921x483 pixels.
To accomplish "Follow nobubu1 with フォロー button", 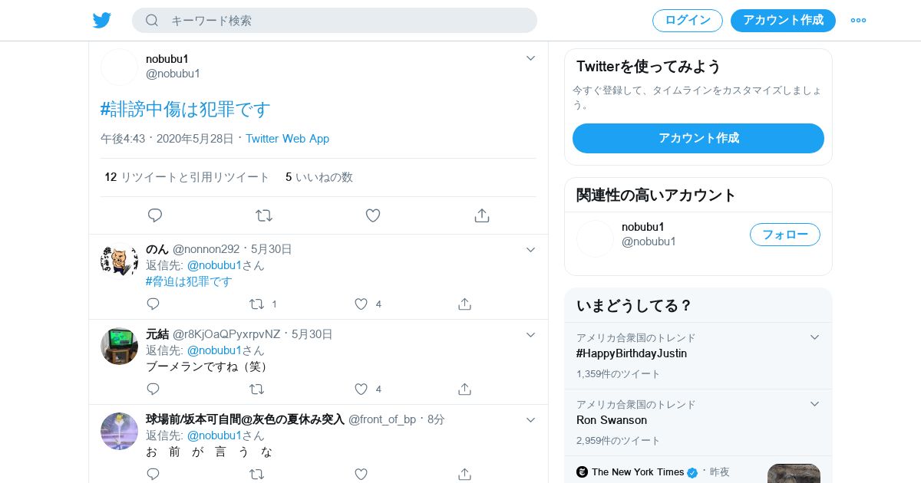I will click(x=784, y=235).
